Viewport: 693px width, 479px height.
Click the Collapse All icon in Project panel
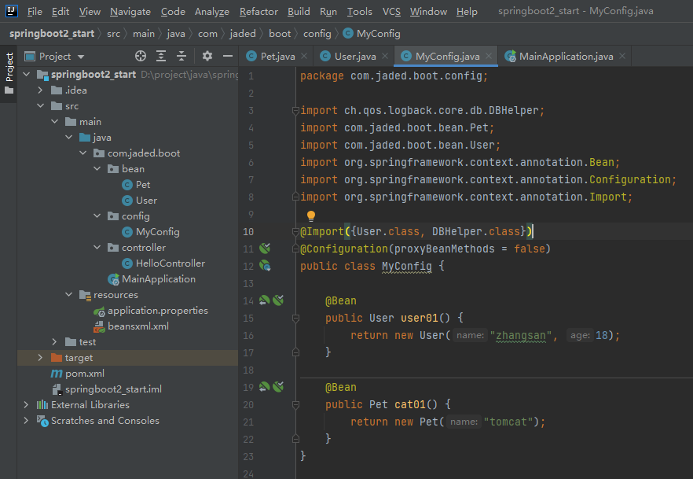pyautogui.click(x=181, y=56)
